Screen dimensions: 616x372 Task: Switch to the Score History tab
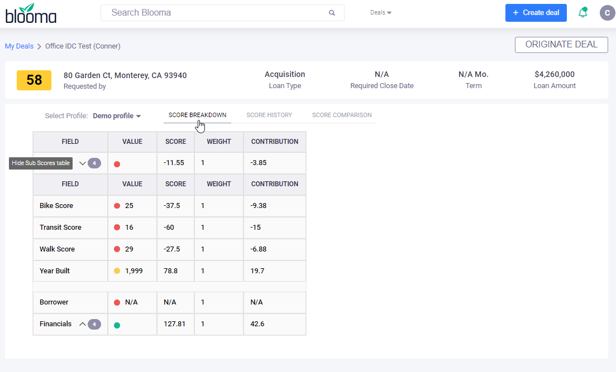[x=269, y=115]
